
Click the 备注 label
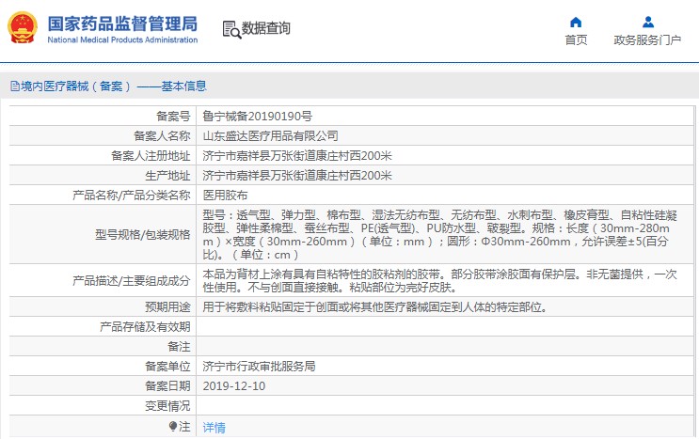click(179, 346)
